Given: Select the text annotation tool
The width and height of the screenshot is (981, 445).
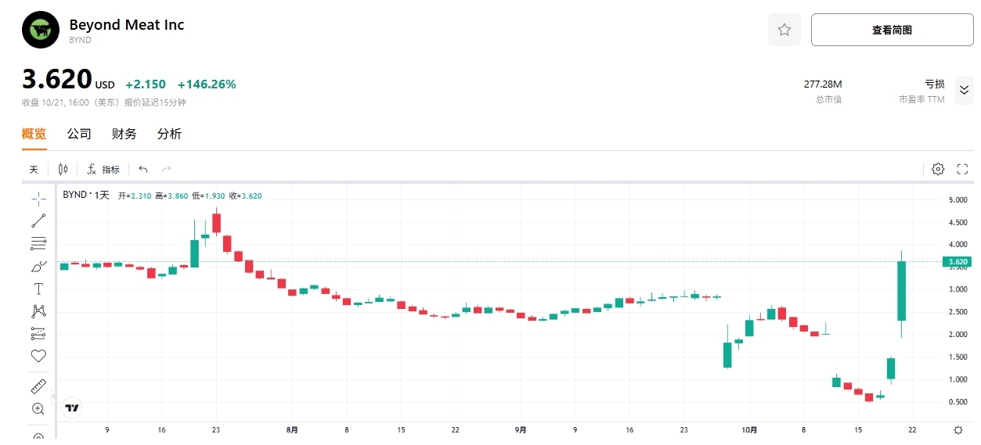Looking at the screenshot, I should pos(38,289).
